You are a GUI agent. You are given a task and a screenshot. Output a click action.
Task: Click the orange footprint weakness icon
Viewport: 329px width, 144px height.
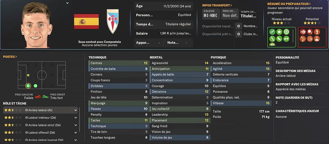coord(317,32)
